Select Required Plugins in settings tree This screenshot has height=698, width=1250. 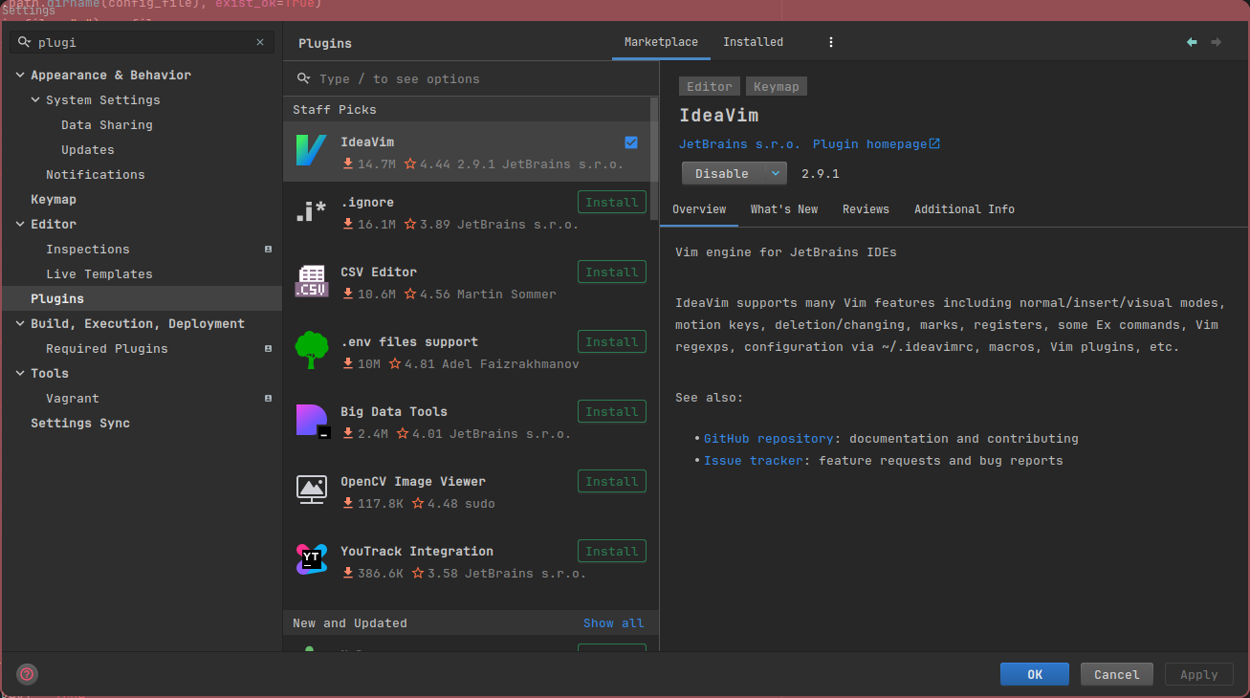[107, 348]
